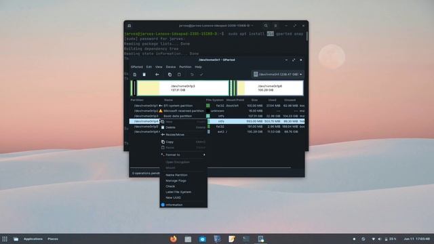Switch to the terminal taskbar icon
The width and height of the screenshot is (434, 244).
pos(246,239)
